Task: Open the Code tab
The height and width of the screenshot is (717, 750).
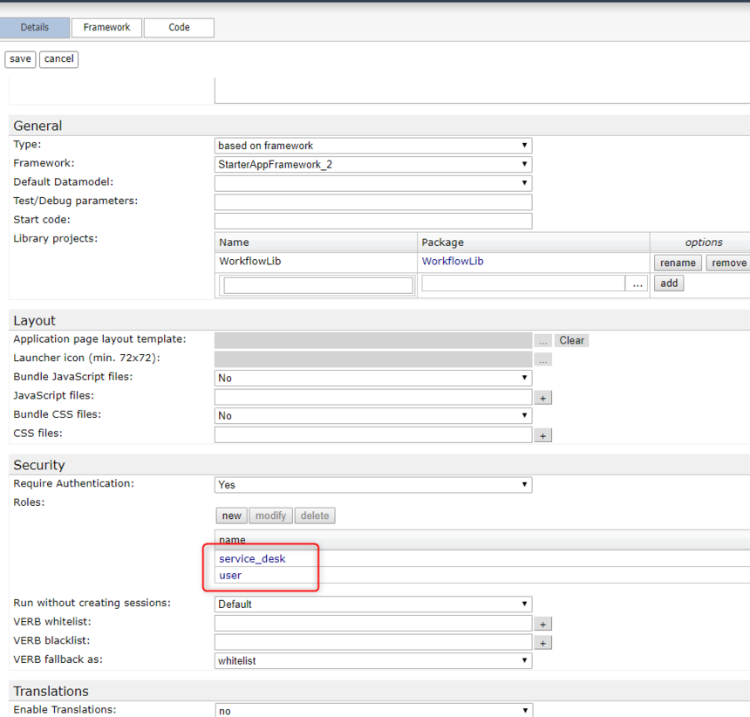Action: click(179, 28)
